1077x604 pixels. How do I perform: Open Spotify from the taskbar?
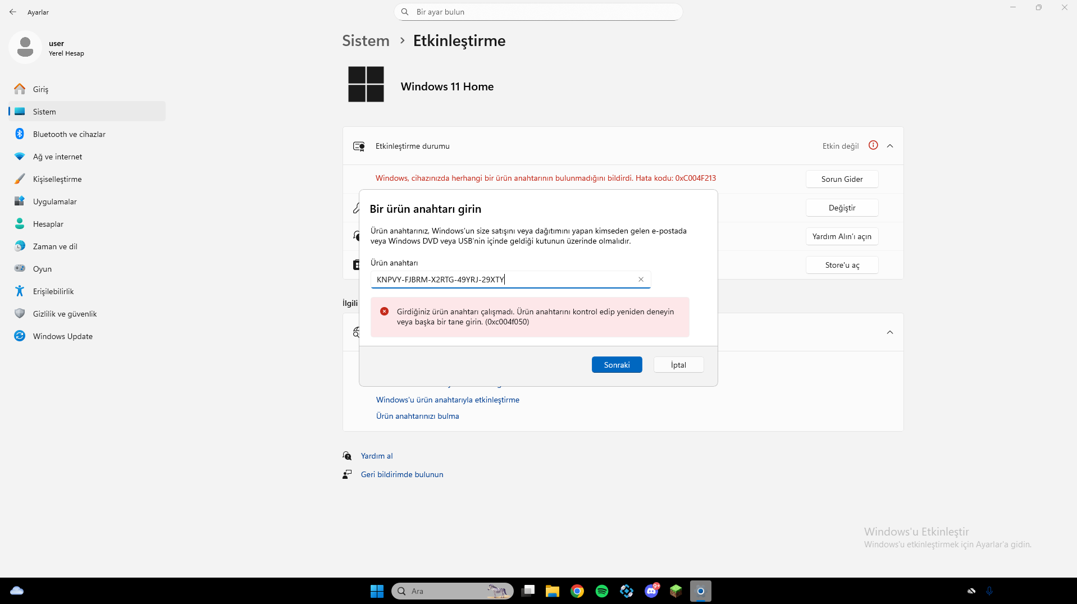click(602, 591)
